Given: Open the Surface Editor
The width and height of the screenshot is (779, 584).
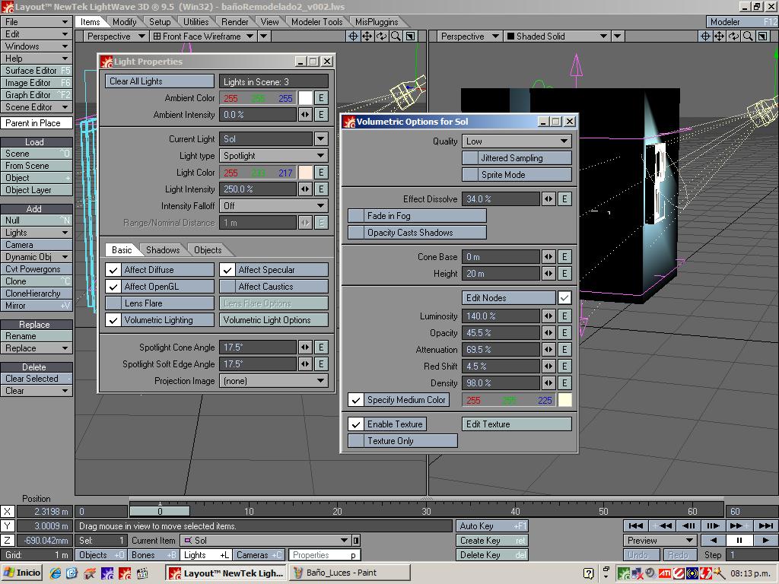Looking at the screenshot, I should [x=37, y=71].
